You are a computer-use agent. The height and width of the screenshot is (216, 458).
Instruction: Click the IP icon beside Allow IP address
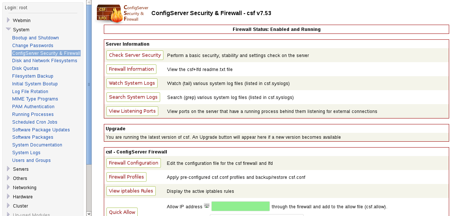coord(207,206)
